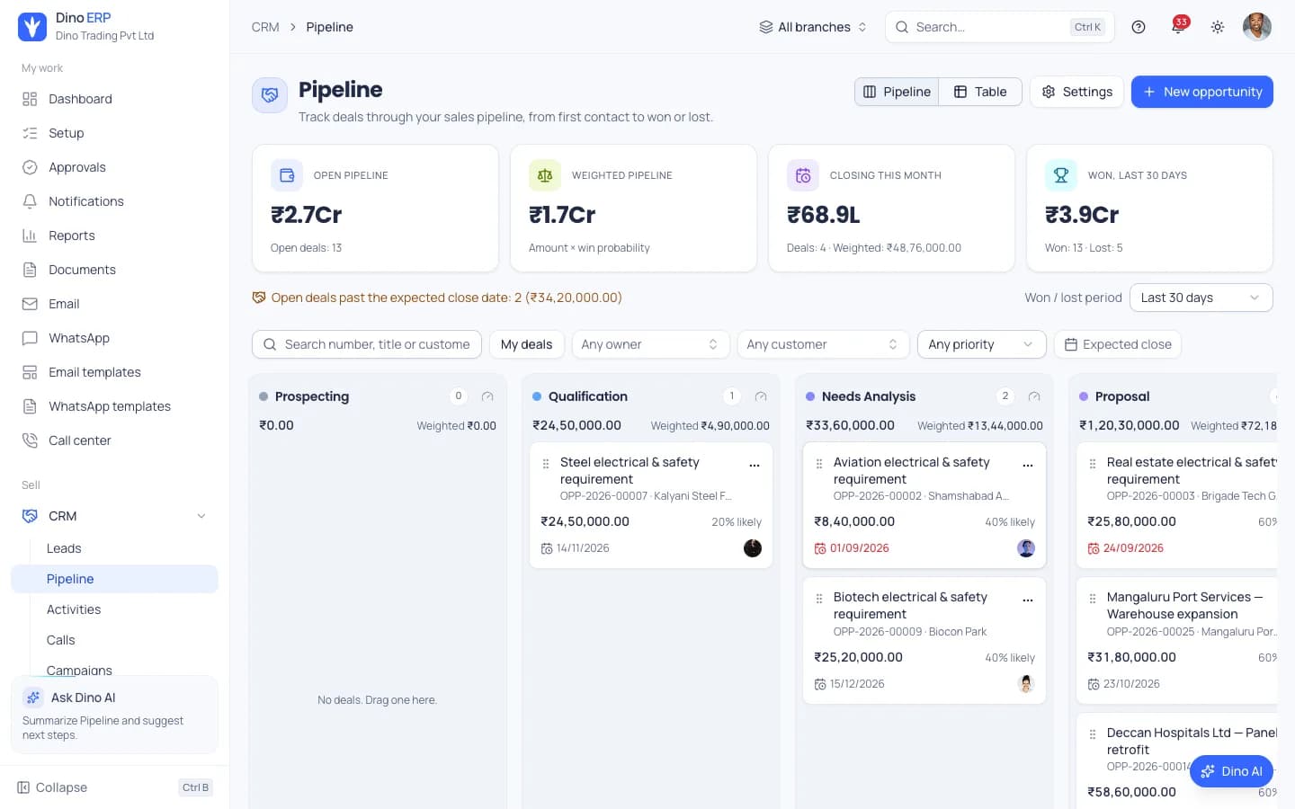1295x809 pixels.
Task: Click the CRM breadcrumb link
Action: (265, 27)
